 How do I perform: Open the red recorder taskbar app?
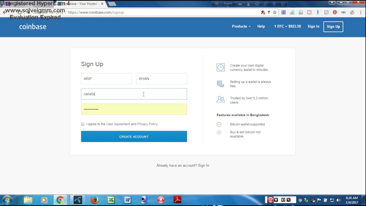(x=161, y=200)
